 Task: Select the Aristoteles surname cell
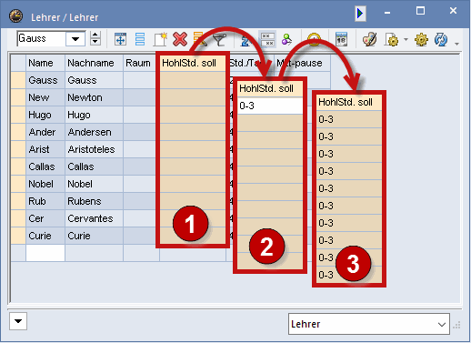click(x=94, y=149)
